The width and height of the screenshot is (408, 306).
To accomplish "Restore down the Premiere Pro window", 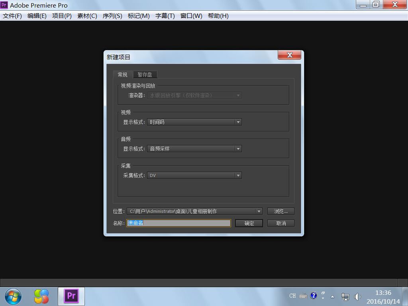I will coord(376,4).
